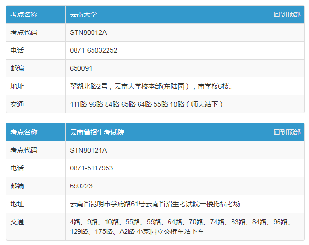The height and width of the screenshot is (245, 309).
Task: Click test center code STN80121A
Action: pyautogui.click(x=88, y=150)
